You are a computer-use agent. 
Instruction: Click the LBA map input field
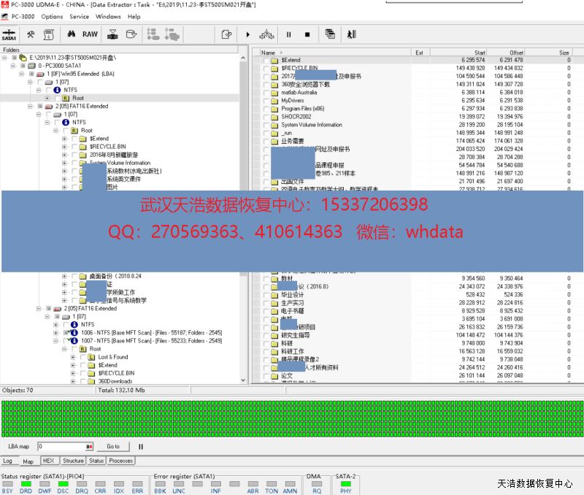point(62,446)
